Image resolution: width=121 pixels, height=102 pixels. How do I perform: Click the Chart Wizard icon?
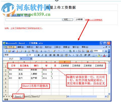pos(88,51)
